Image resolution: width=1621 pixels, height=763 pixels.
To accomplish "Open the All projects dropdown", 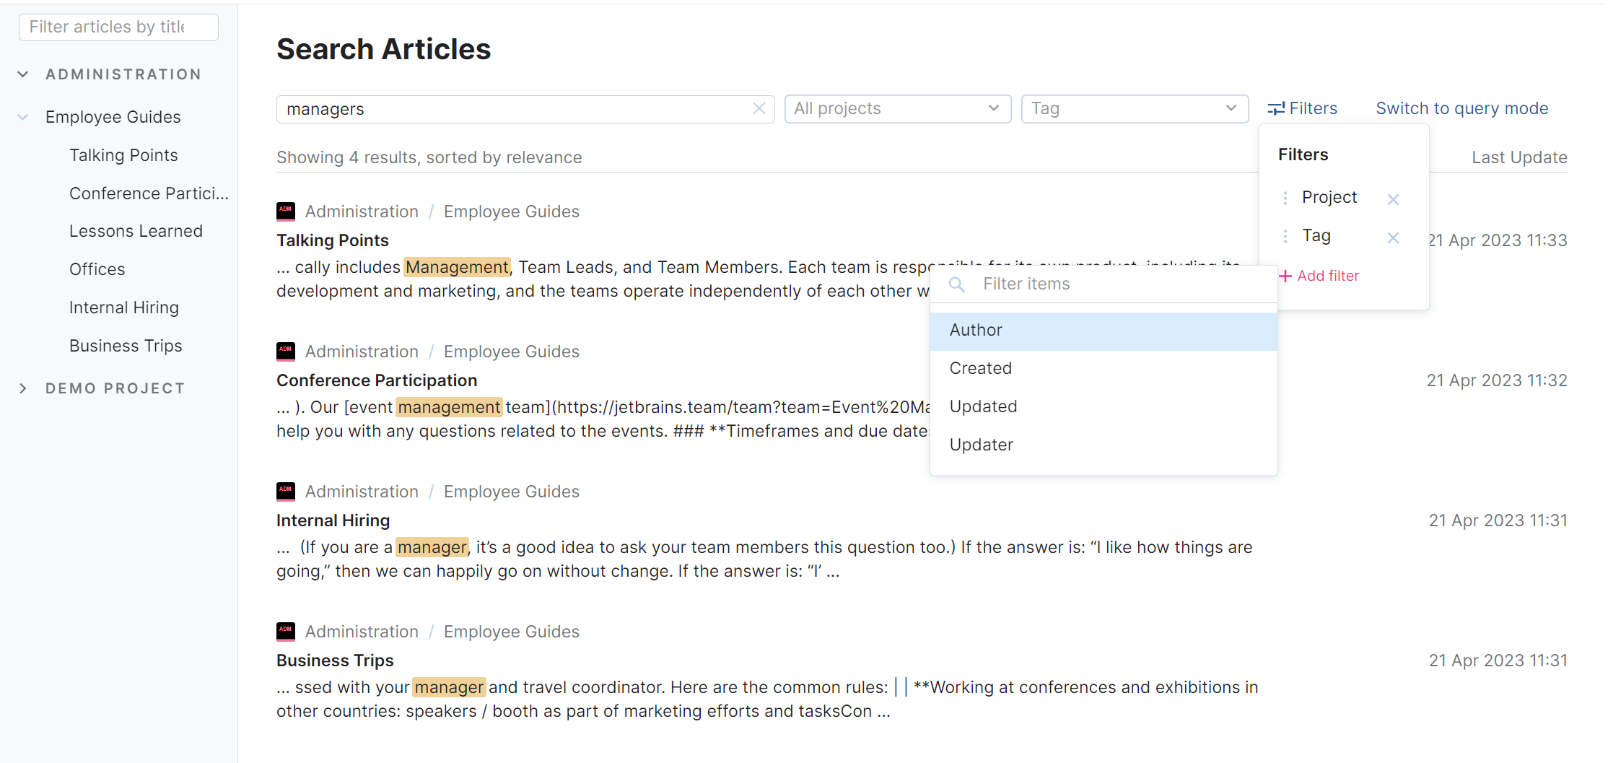I will [x=897, y=109].
